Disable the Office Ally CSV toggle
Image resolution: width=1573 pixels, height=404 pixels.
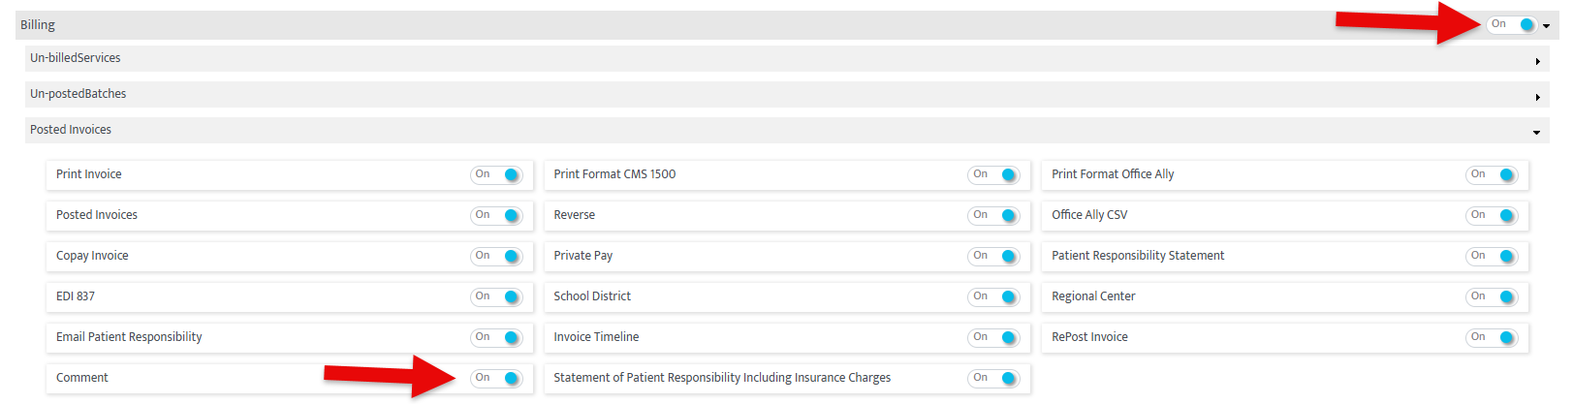click(x=1493, y=216)
